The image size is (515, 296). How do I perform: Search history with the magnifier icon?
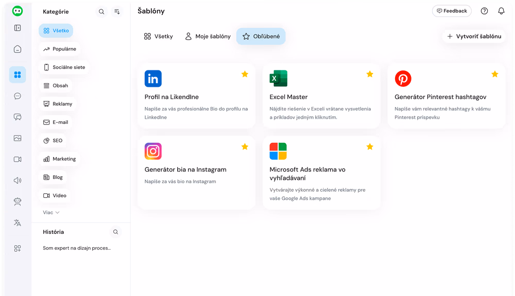[x=115, y=232]
